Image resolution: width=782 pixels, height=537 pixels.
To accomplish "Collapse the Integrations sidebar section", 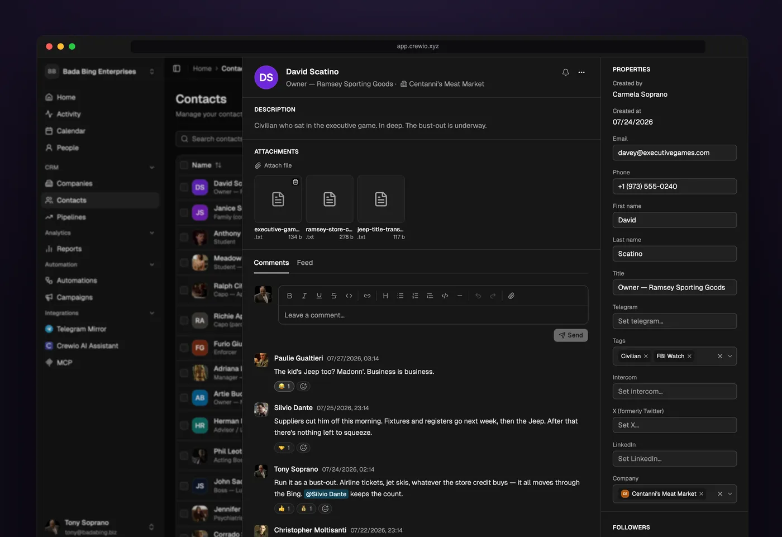I will pos(152,313).
